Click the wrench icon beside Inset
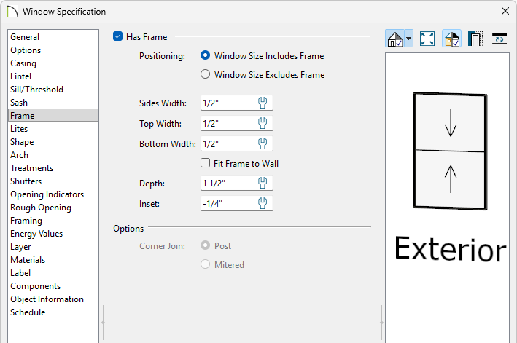This screenshot has width=517, height=343. pyautogui.click(x=263, y=203)
